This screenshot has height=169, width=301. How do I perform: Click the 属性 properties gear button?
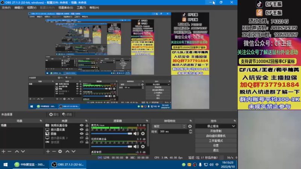click(54, 115)
